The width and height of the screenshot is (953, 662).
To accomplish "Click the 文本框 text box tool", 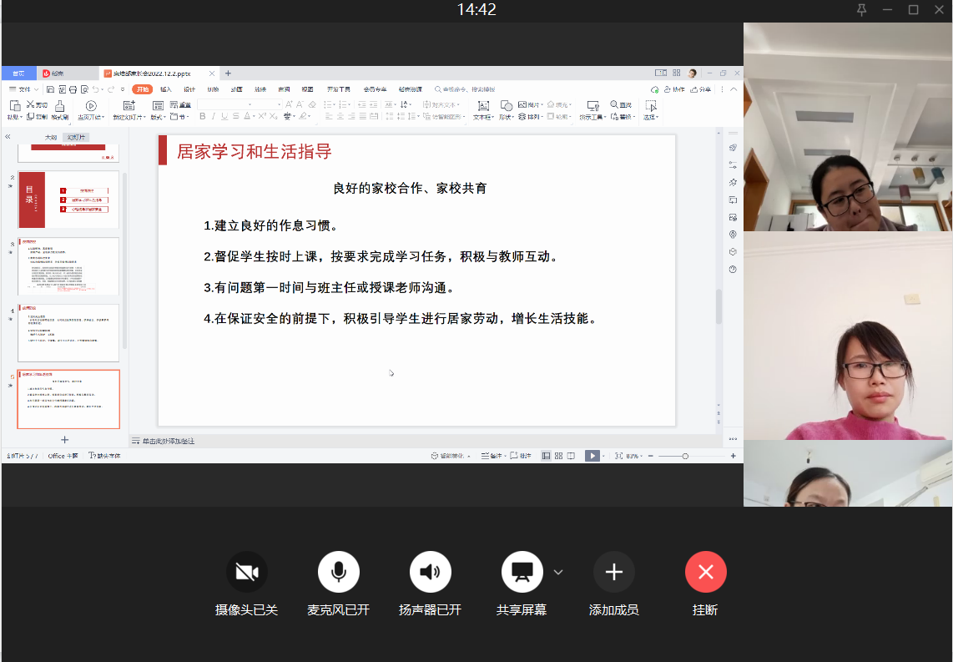I will (482, 106).
